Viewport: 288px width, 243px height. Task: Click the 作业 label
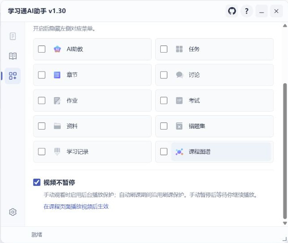[72, 101]
